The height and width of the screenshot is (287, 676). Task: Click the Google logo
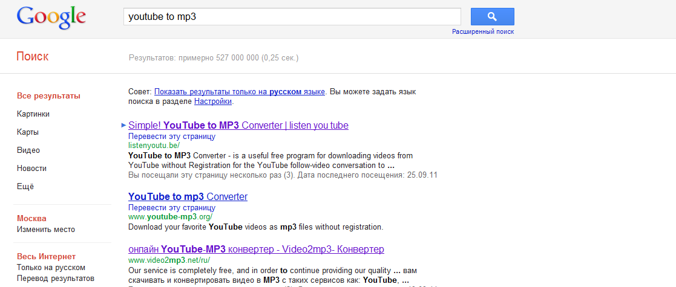[51, 18]
